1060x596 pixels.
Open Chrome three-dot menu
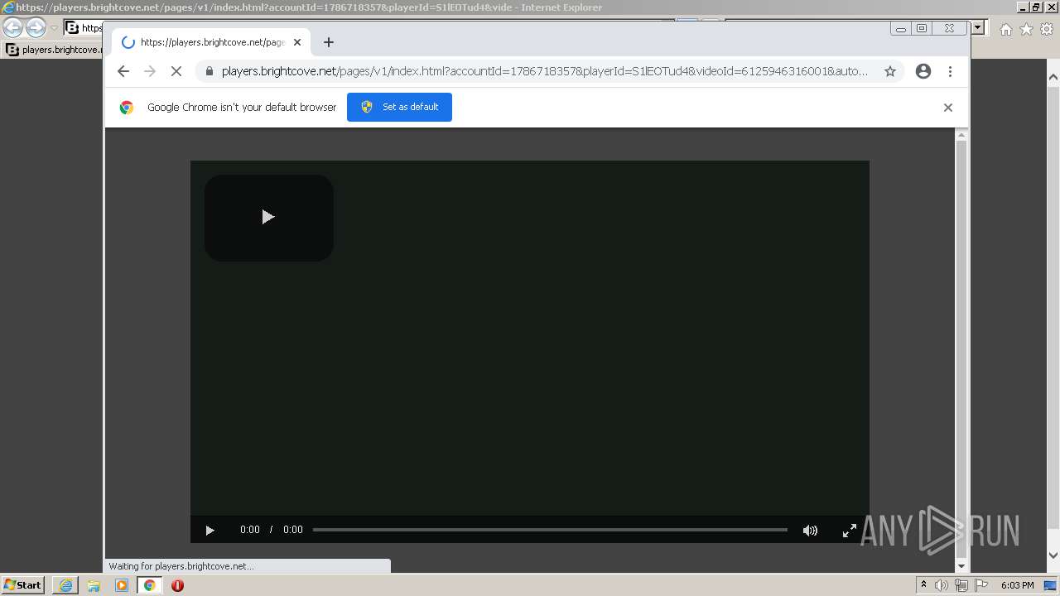pos(950,71)
